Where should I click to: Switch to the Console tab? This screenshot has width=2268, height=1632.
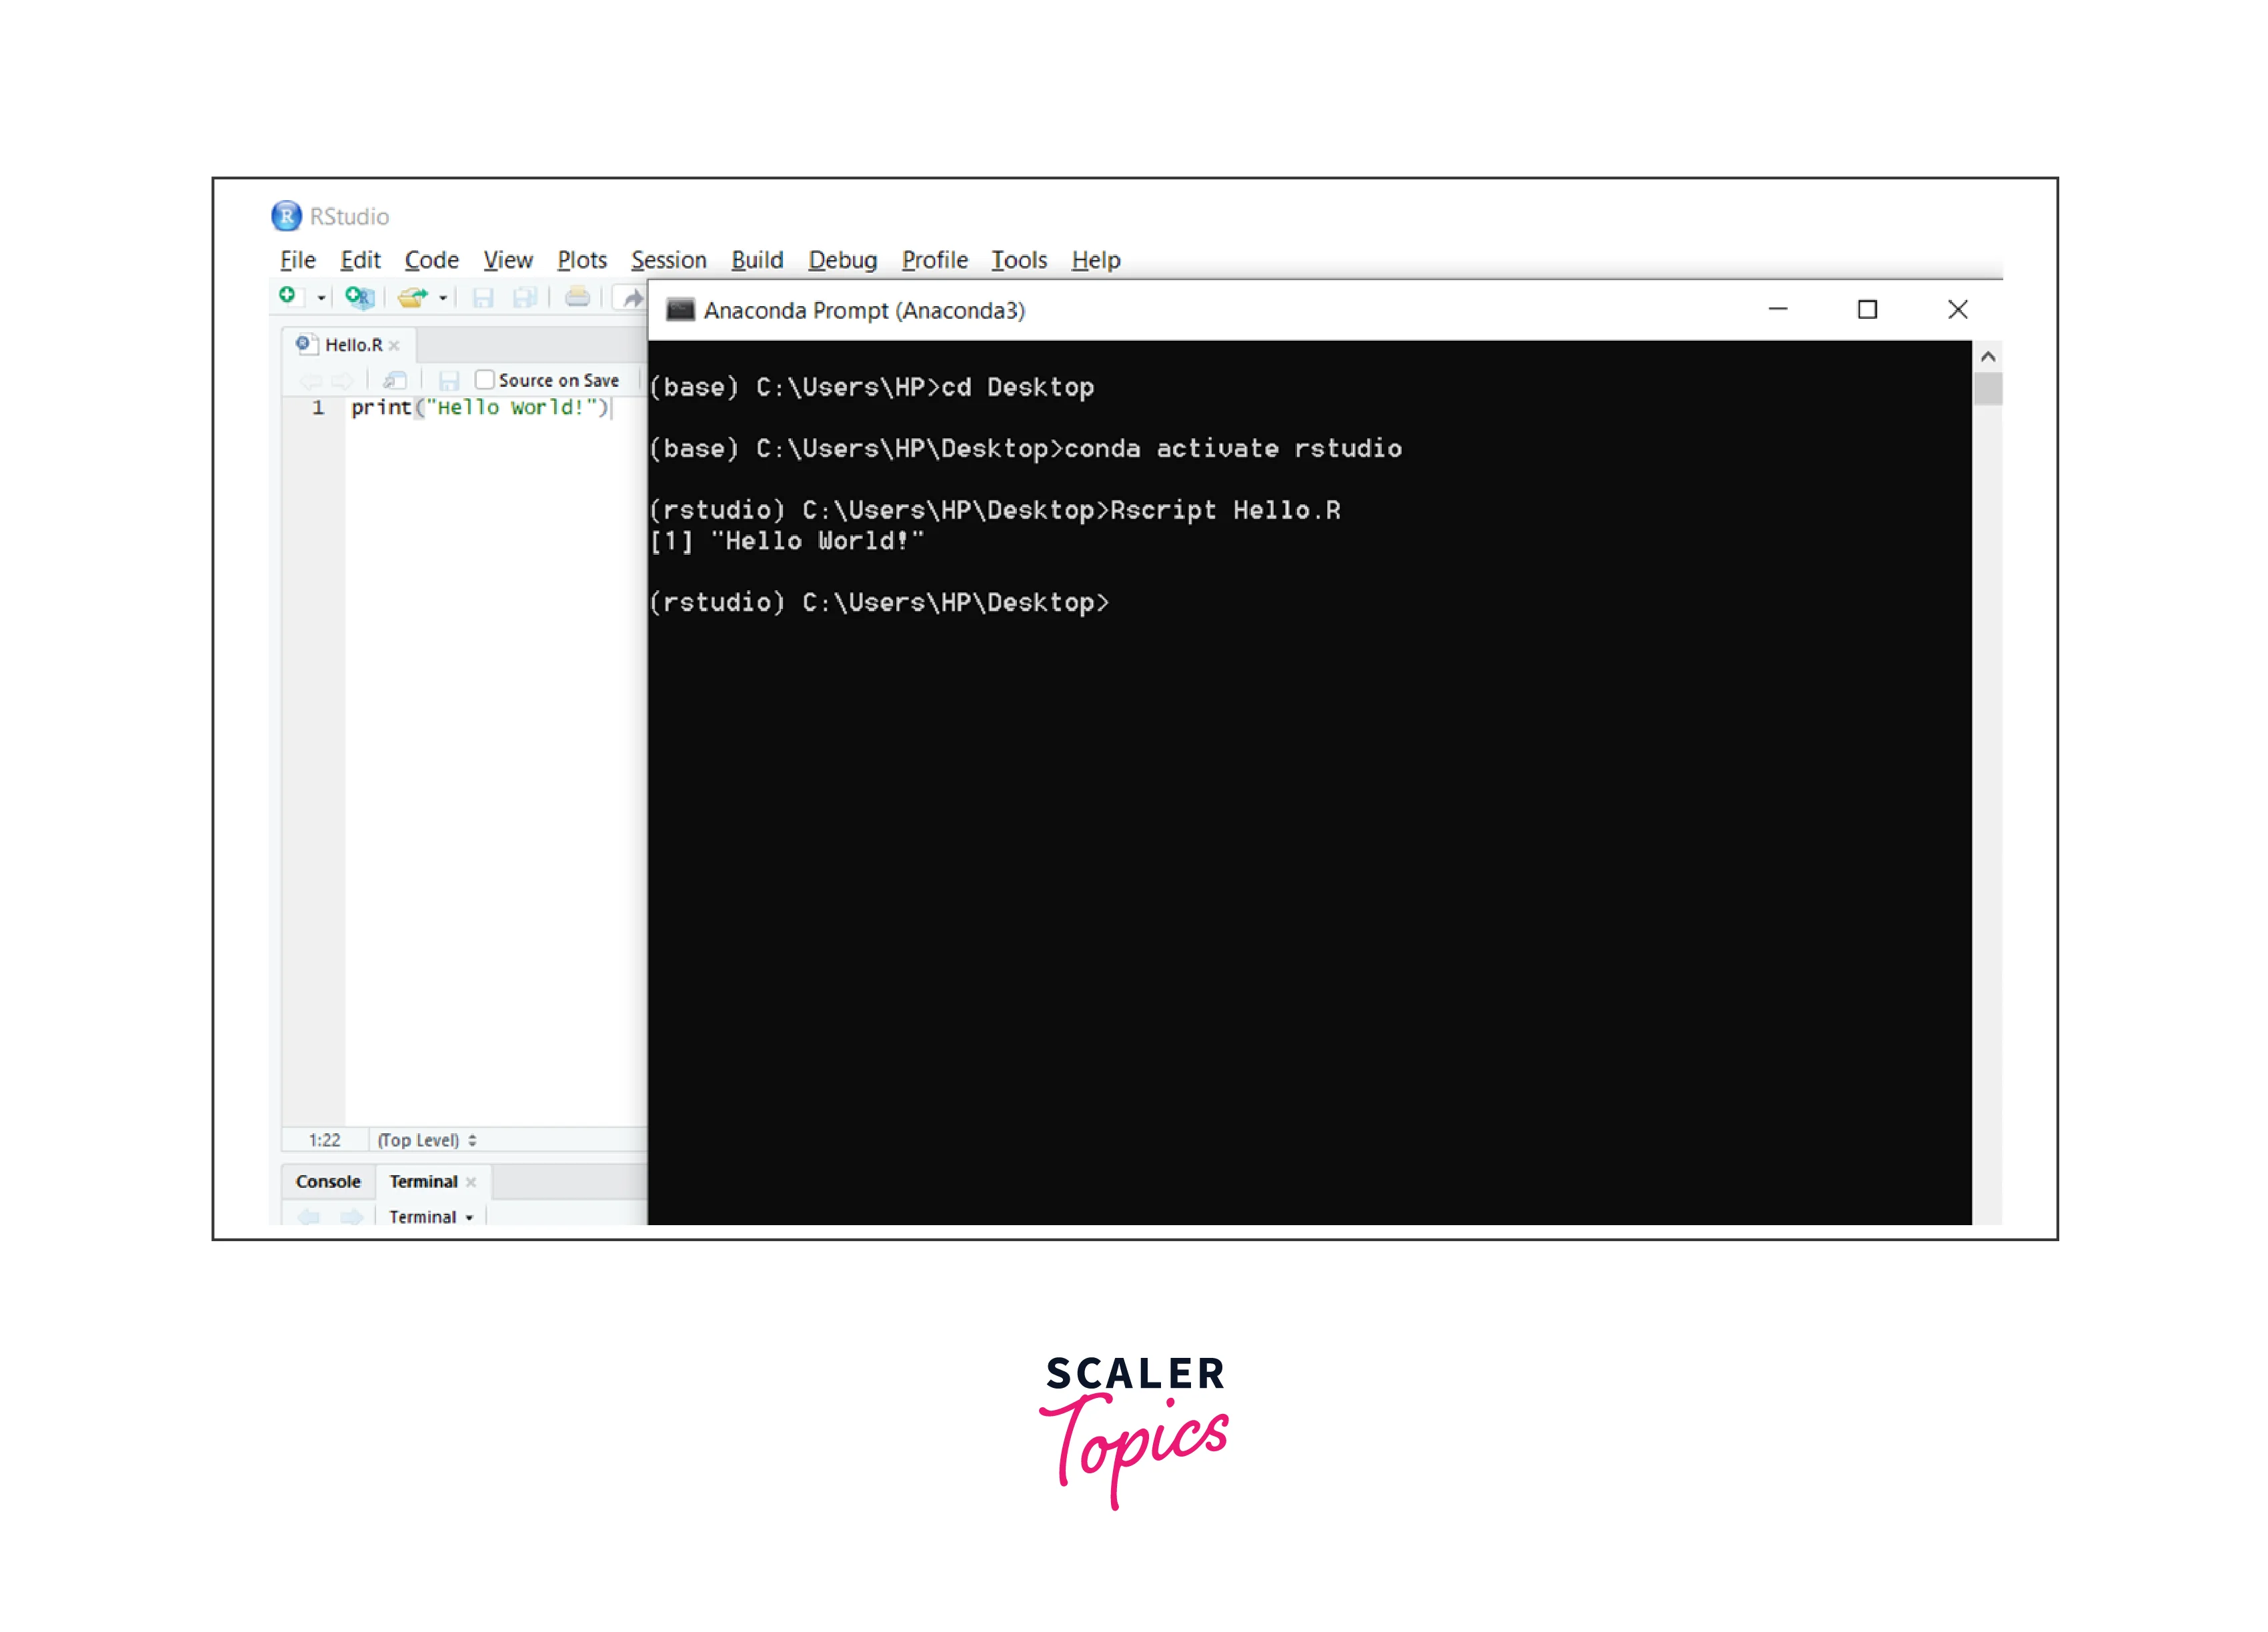pyautogui.click(x=328, y=1181)
